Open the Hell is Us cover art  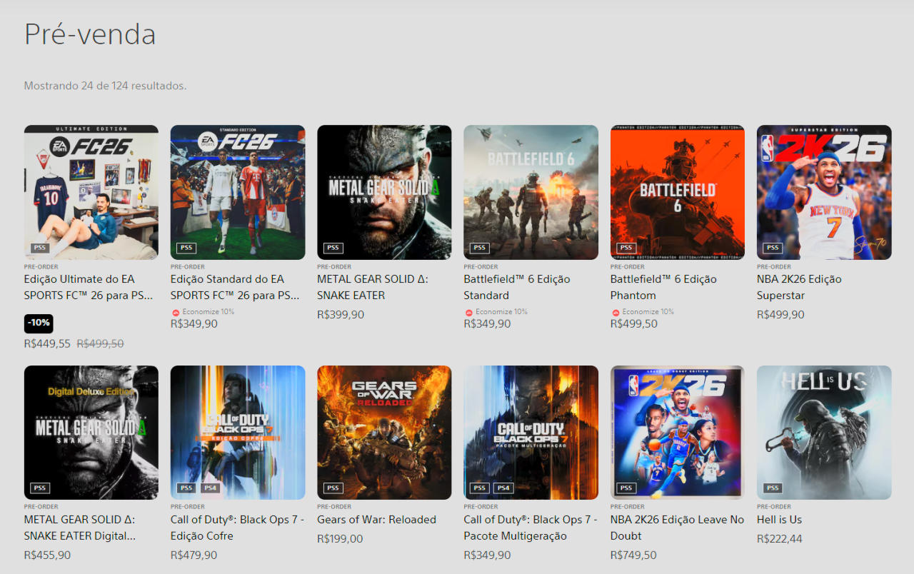[824, 433]
